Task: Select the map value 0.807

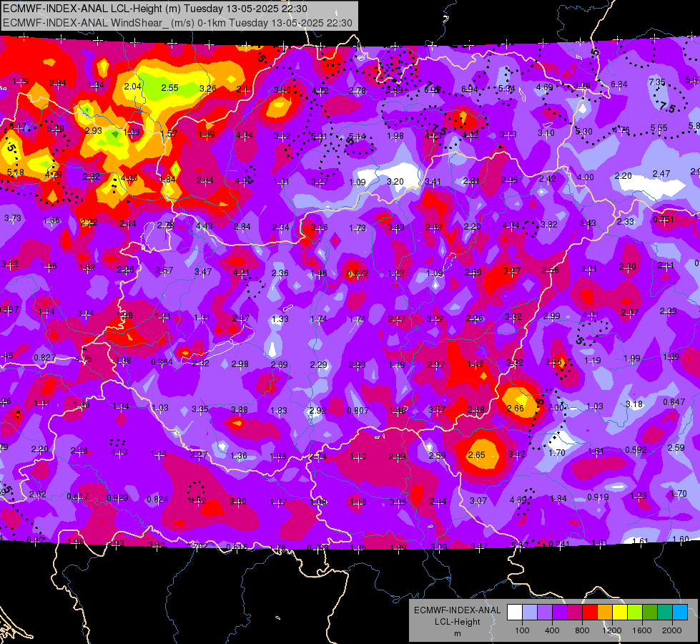Action: coord(358,410)
